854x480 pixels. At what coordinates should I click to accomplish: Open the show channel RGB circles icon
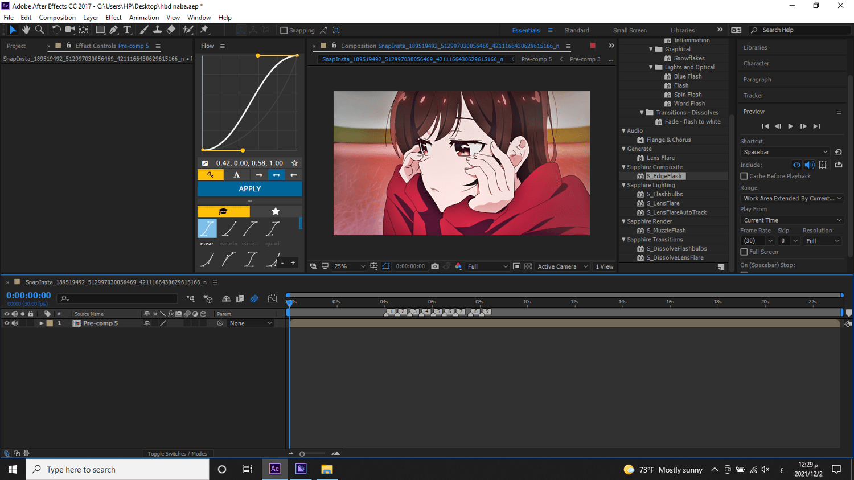pos(458,266)
